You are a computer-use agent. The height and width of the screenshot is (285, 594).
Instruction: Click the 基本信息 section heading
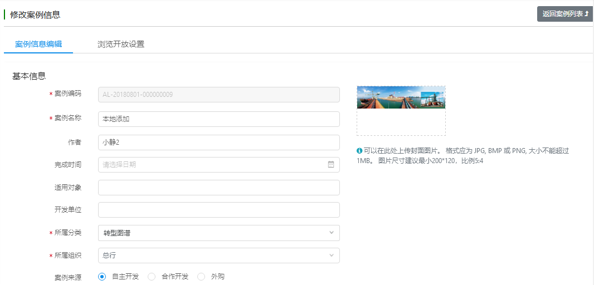(x=29, y=76)
